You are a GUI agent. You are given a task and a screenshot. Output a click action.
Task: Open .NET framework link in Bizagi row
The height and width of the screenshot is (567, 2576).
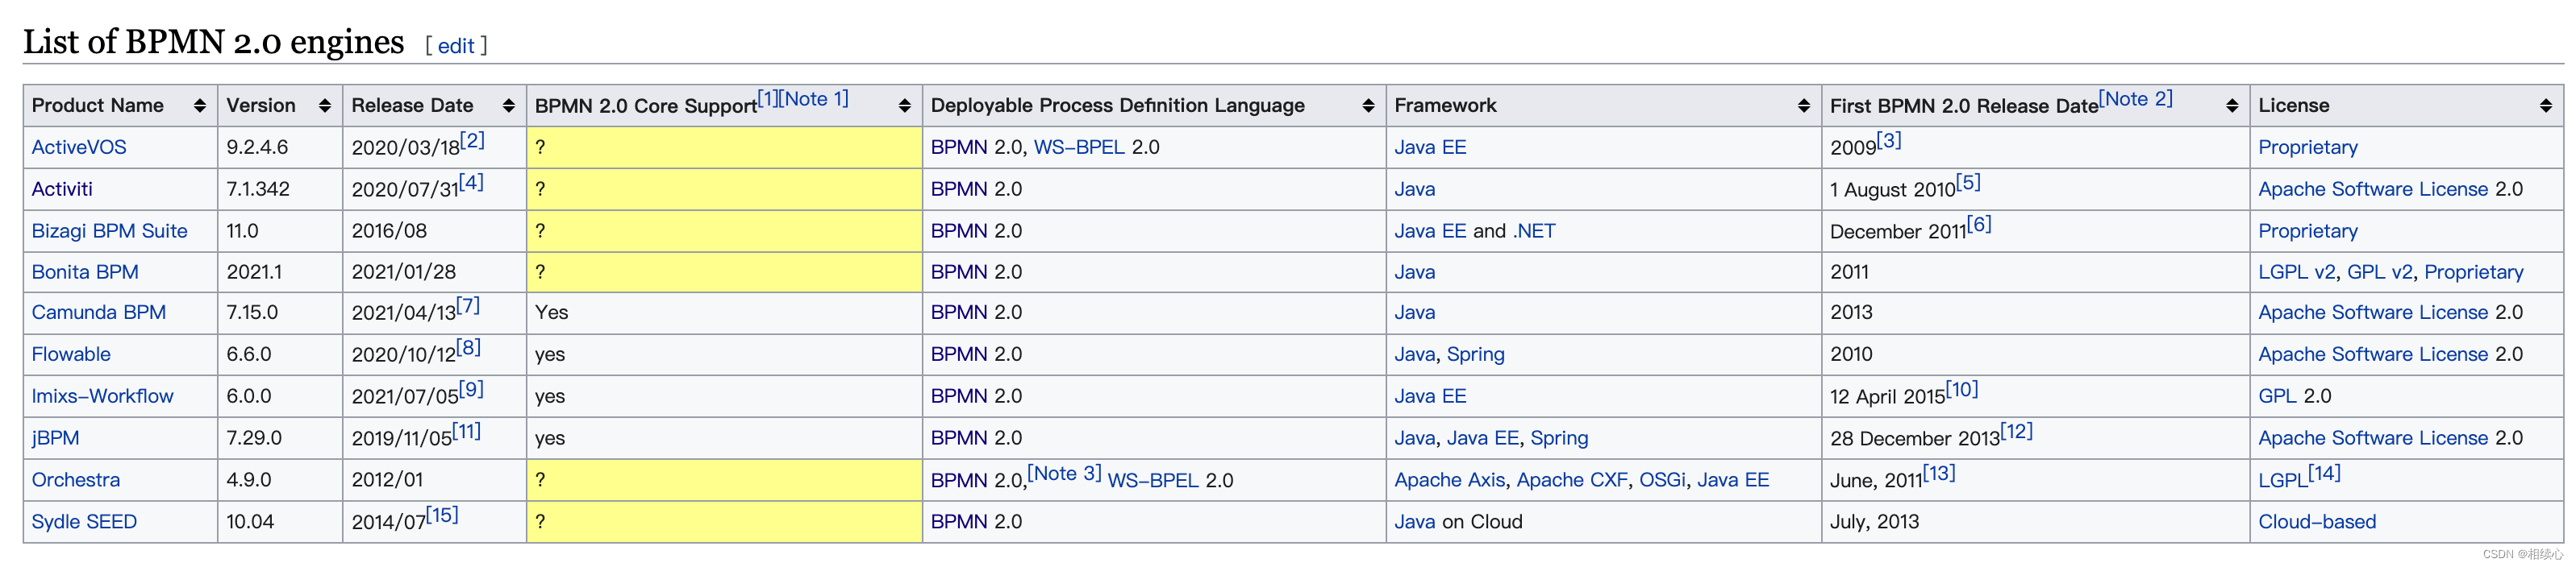(x=1534, y=232)
